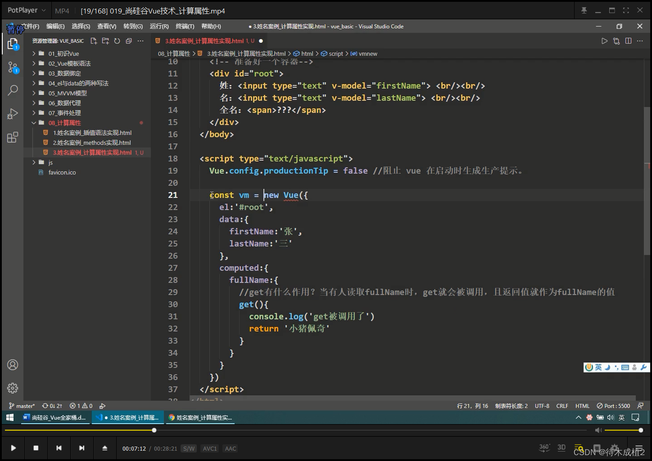This screenshot has height=461, width=652.
Task: Open the Accounts icon in activity bar
Action: [x=13, y=365]
